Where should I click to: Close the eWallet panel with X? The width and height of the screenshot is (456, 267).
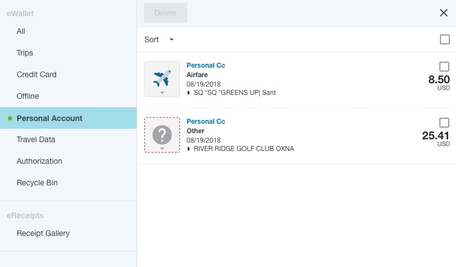(x=444, y=13)
